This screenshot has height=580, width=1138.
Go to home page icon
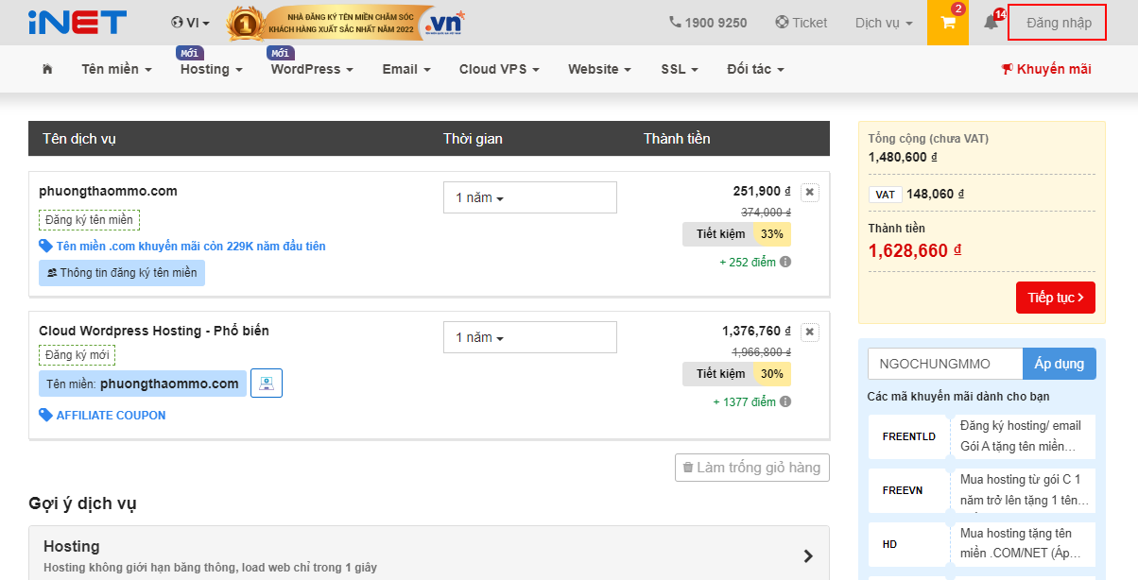47,69
